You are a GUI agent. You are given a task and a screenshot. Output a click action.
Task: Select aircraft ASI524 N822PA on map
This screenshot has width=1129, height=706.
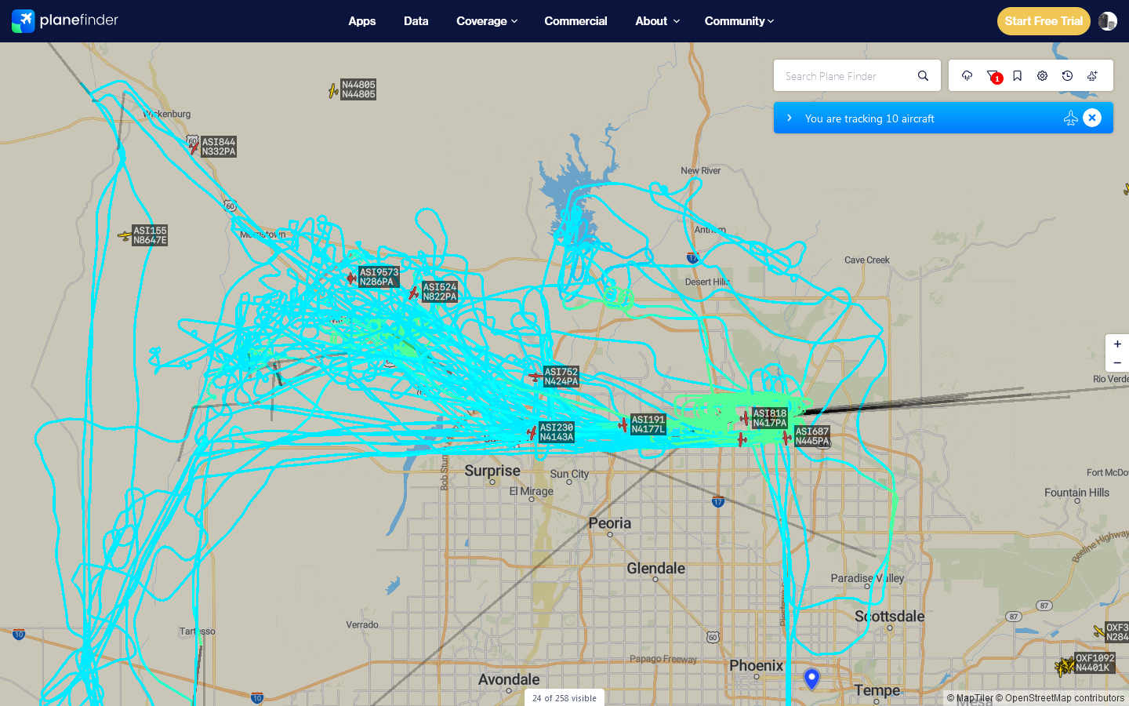pyautogui.click(x=414, y=293)
